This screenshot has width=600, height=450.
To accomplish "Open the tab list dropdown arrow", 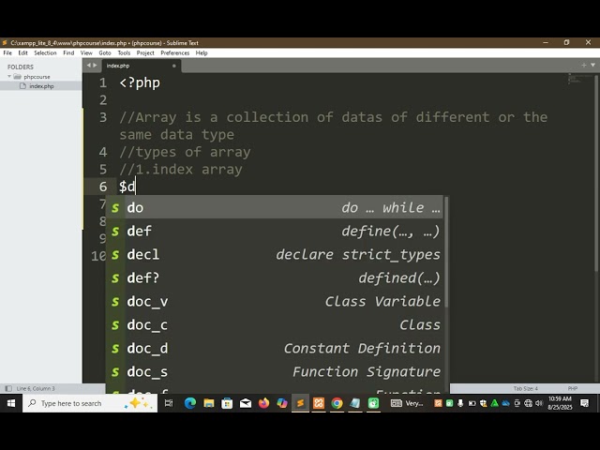I will [x=592, y=66].
